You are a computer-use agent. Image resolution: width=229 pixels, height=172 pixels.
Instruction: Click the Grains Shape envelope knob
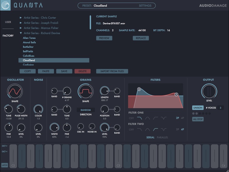85,91
